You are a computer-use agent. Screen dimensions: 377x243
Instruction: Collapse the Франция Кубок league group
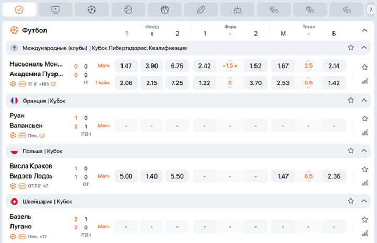(x=364, y=100)
